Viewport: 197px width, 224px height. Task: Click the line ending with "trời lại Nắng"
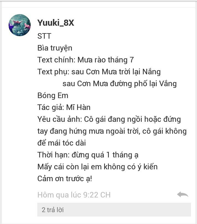point(99,72)
